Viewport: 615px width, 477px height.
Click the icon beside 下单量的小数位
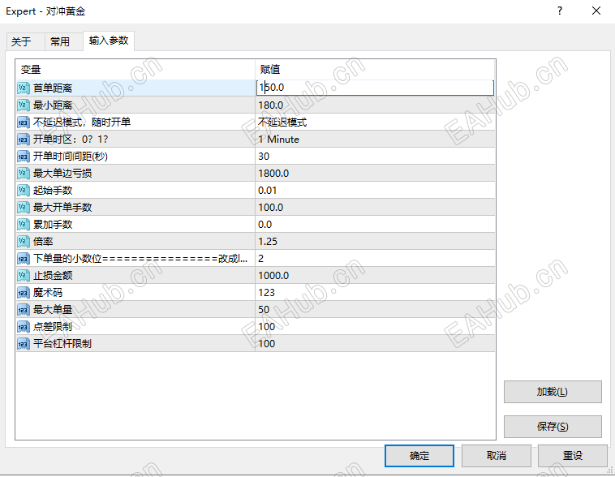24,259
